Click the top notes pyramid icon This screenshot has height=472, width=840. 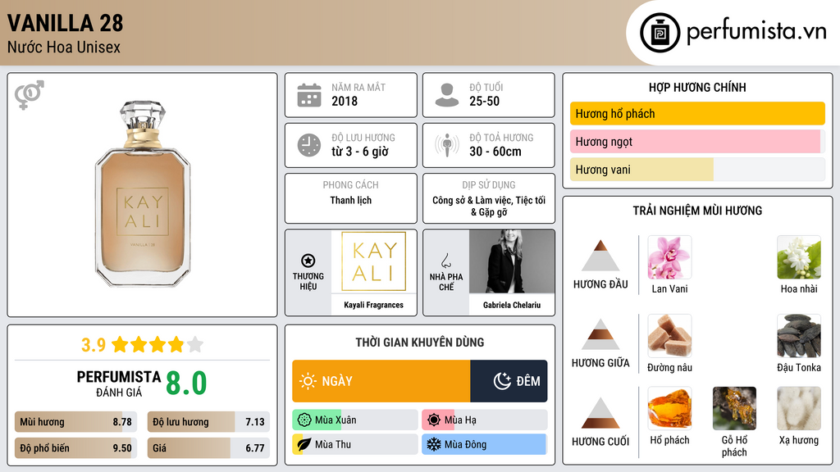pos(600,256)
